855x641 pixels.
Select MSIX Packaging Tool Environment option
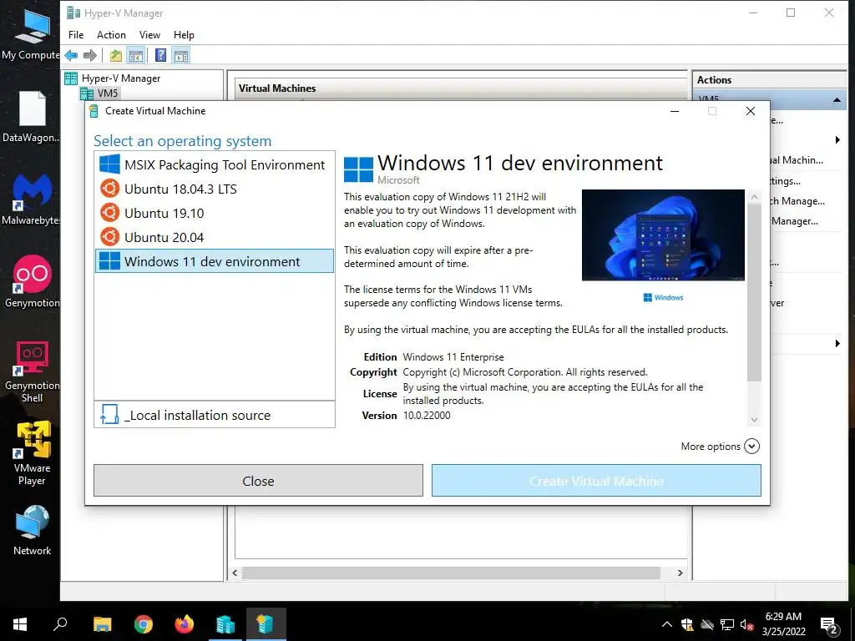click(215, 164)
